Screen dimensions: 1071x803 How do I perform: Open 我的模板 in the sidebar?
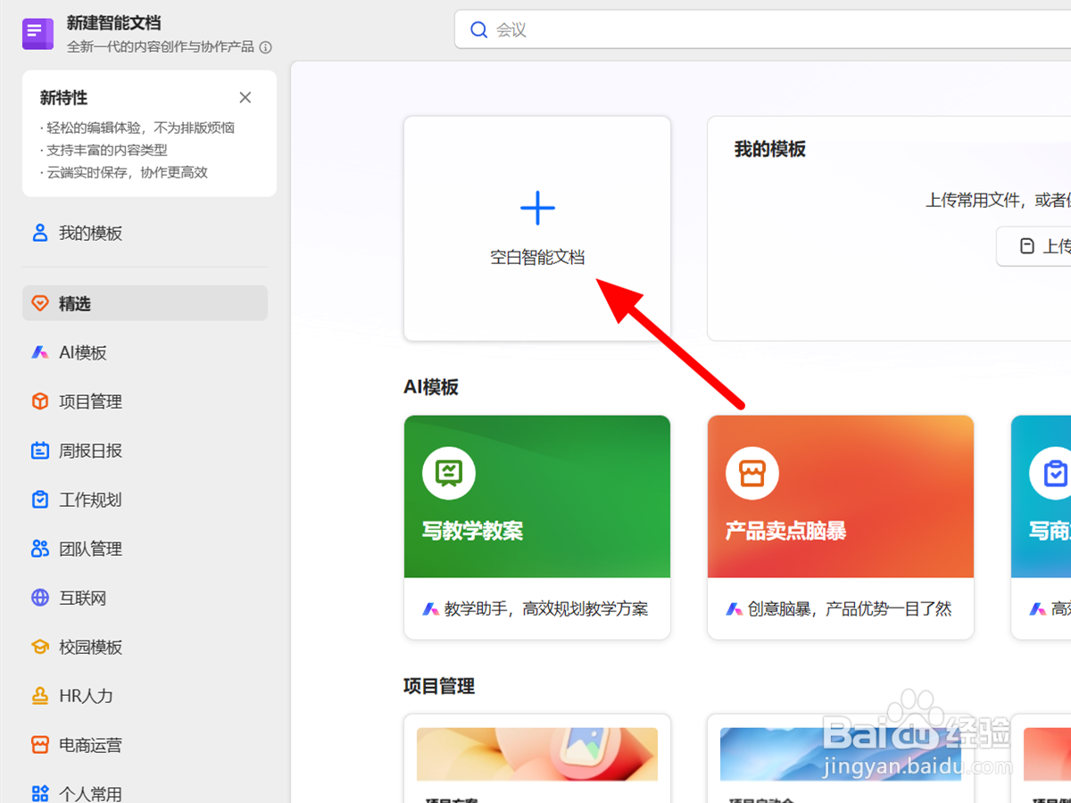pos(145,233)
